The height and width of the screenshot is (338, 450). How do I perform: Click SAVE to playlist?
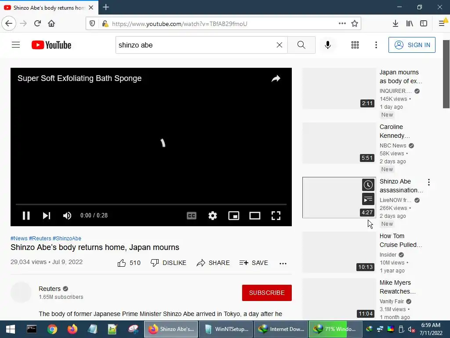(254, 263)
